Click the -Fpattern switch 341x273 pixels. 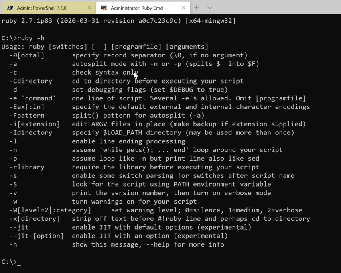[27, 115]
